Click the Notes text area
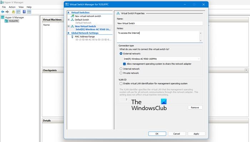Viewport: 250px width, 142px height. coord(158,37)
